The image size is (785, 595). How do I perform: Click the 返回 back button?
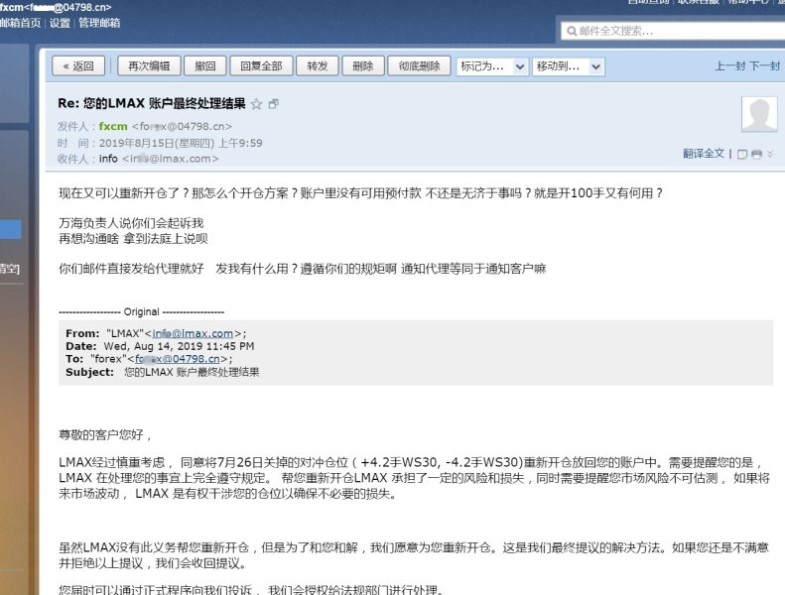(78, 66)
